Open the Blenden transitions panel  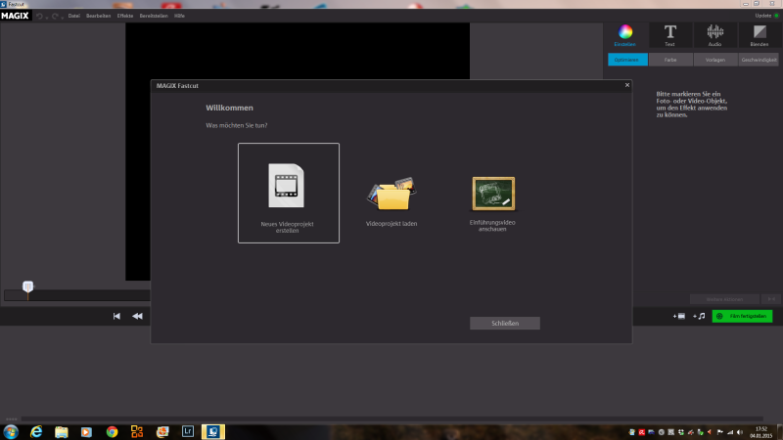[760, 35]
